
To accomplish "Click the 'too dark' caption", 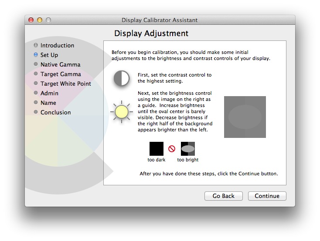I will click(157, 160).
